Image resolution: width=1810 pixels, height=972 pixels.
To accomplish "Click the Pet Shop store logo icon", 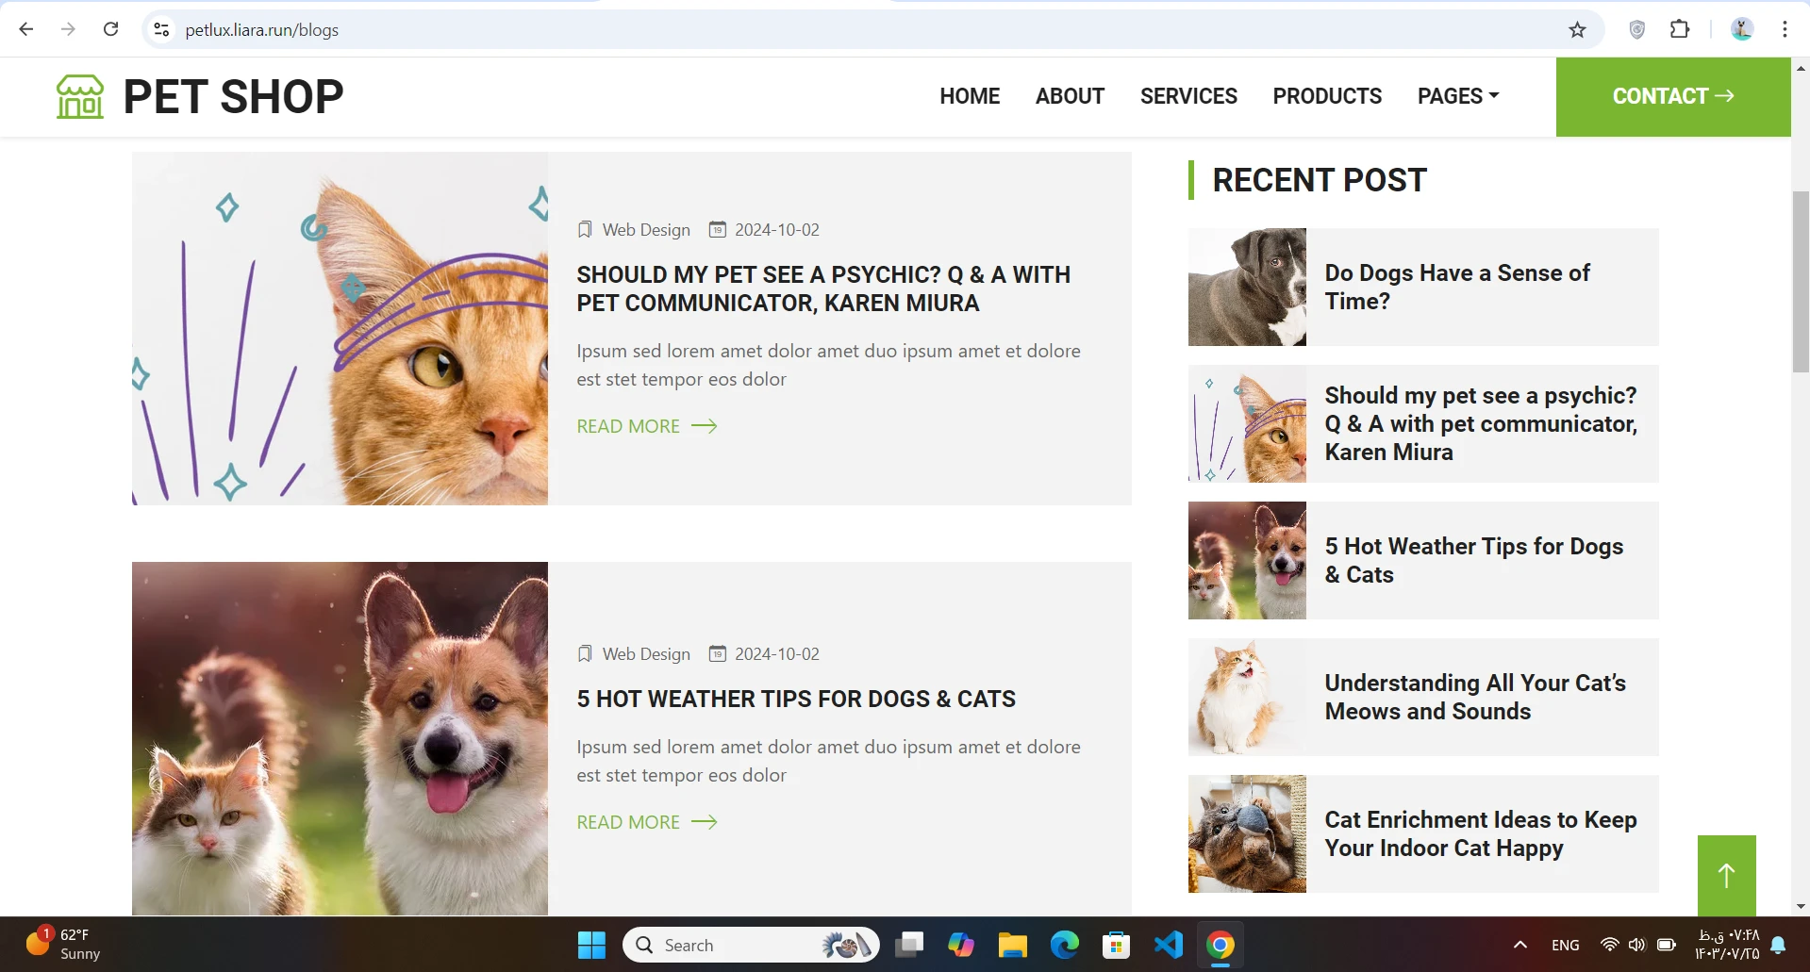I will point(80,96).
